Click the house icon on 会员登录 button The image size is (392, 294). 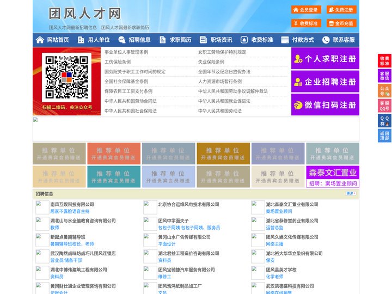tap(296, 10)
